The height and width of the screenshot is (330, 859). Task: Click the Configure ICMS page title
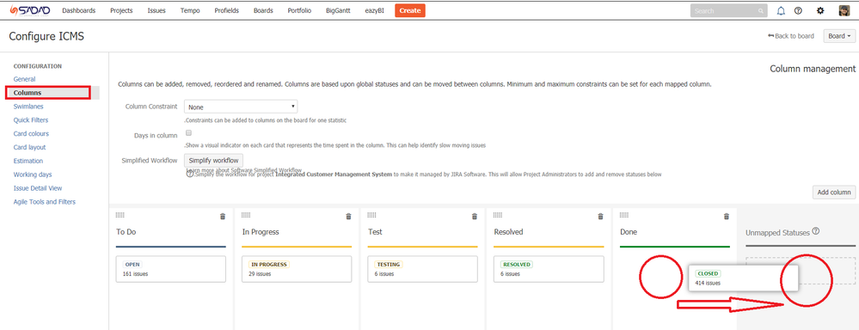(46, 37)
